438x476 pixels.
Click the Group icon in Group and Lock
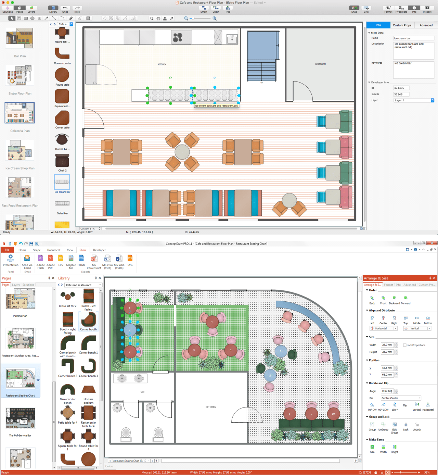click(372, 426)
